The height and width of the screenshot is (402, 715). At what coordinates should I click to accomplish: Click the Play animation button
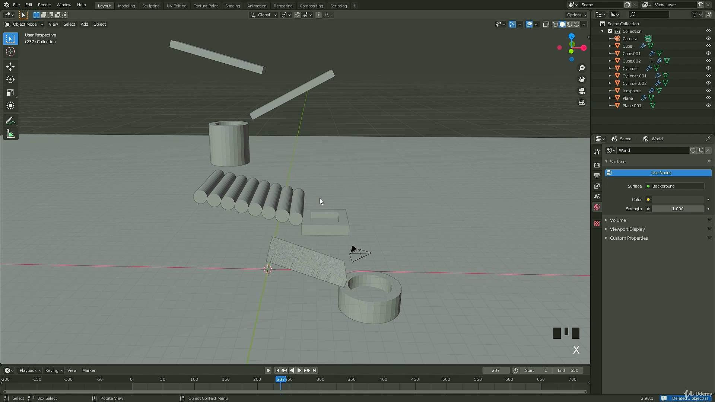coord(299,370)
